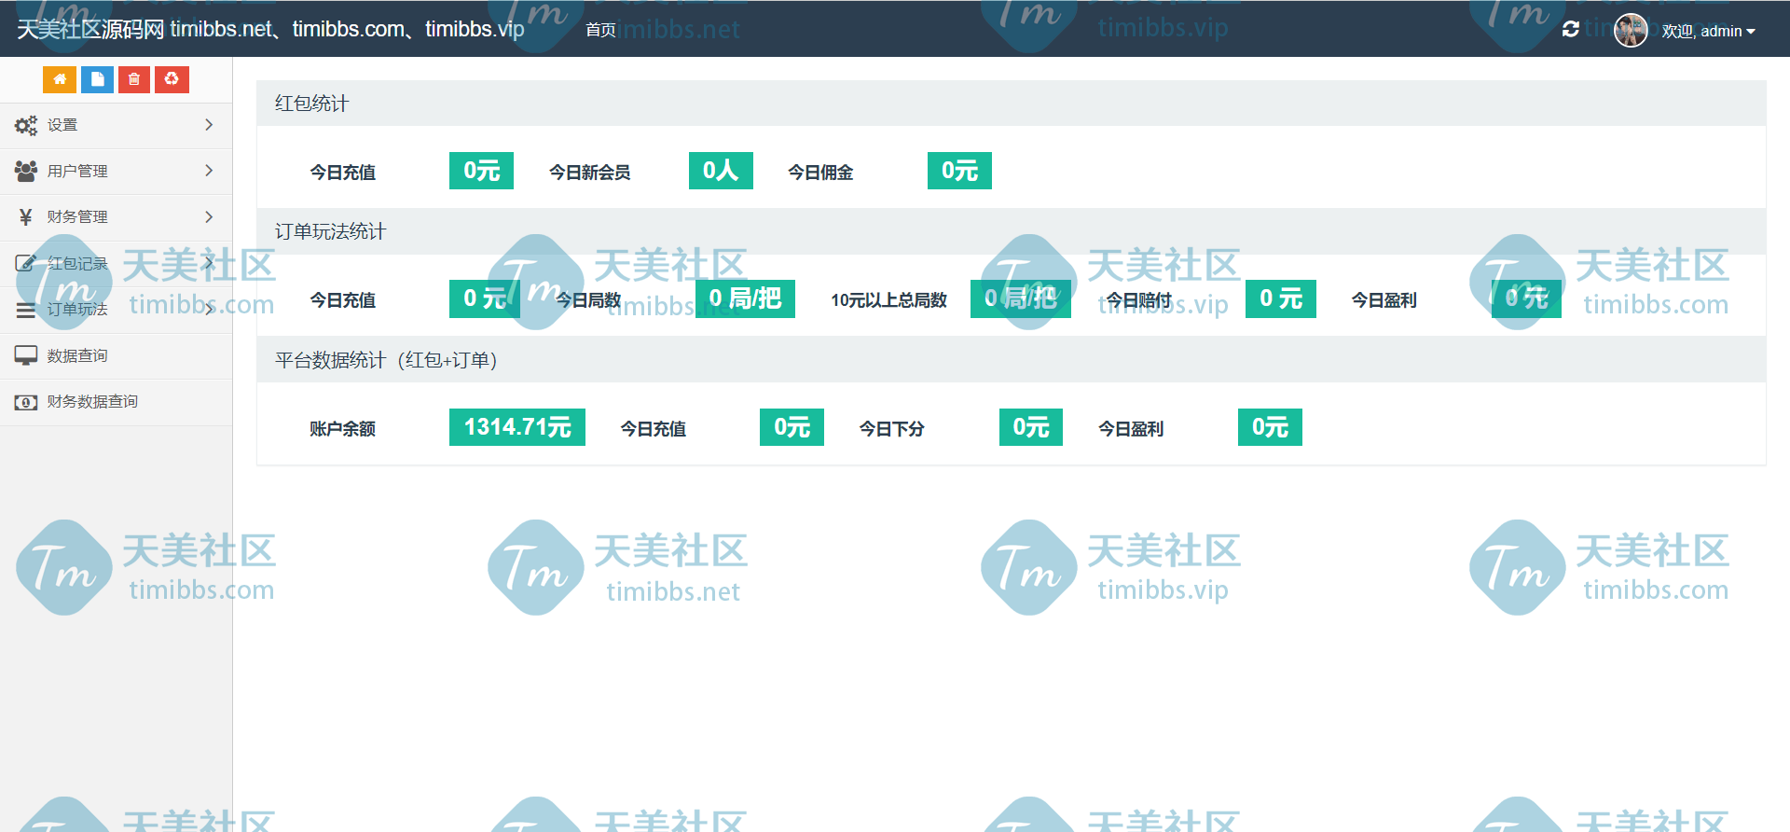The width and height of the screenshot is (1790, 832).
Task: Open the 设置 sidebar menu
Action: tap(116, 125)
